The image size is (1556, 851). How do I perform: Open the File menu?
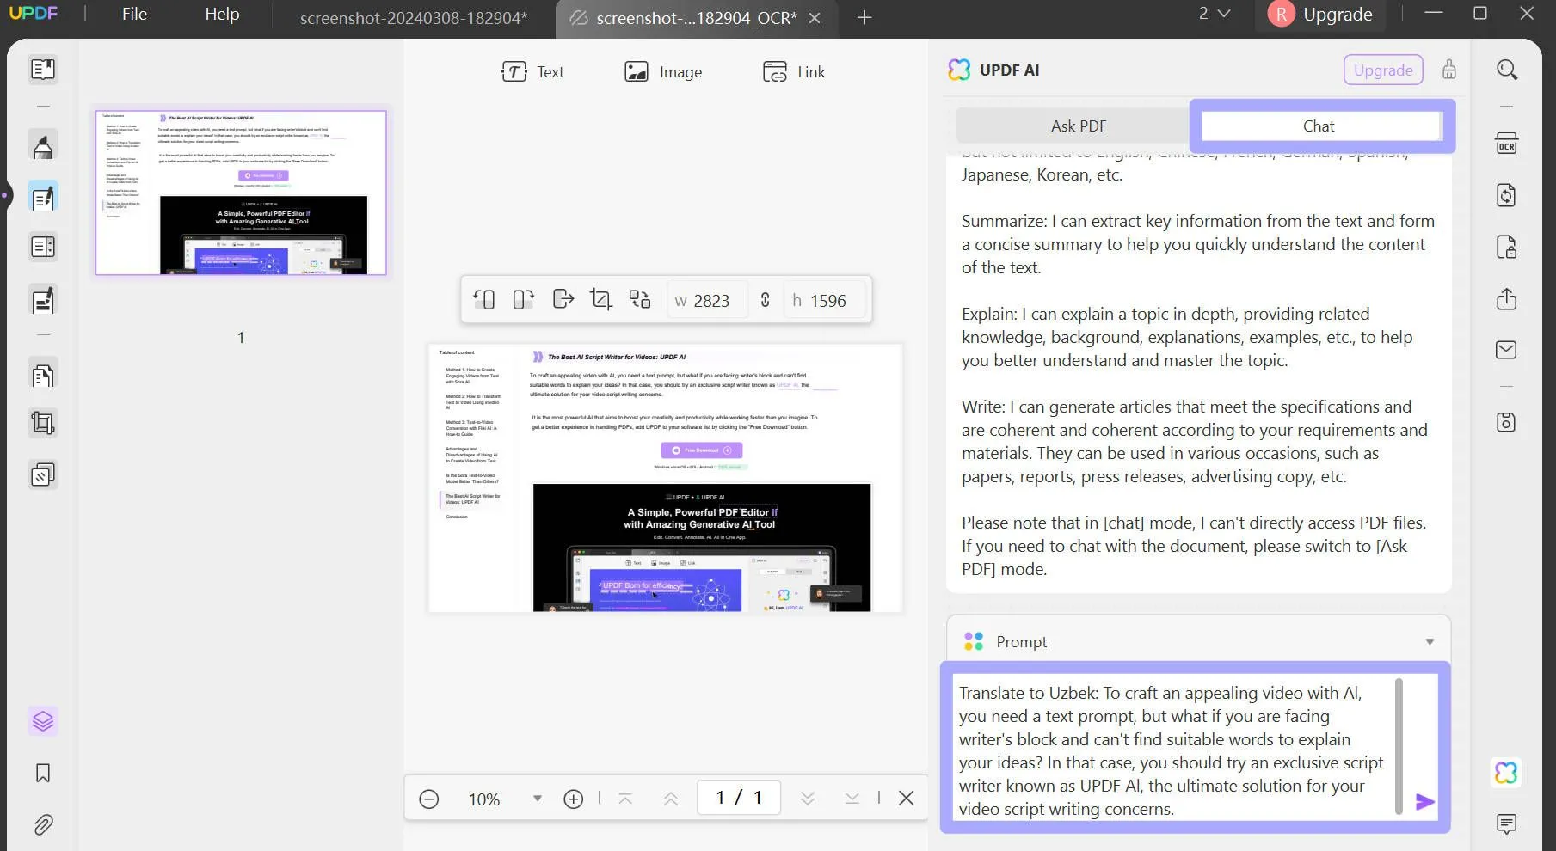134,15
